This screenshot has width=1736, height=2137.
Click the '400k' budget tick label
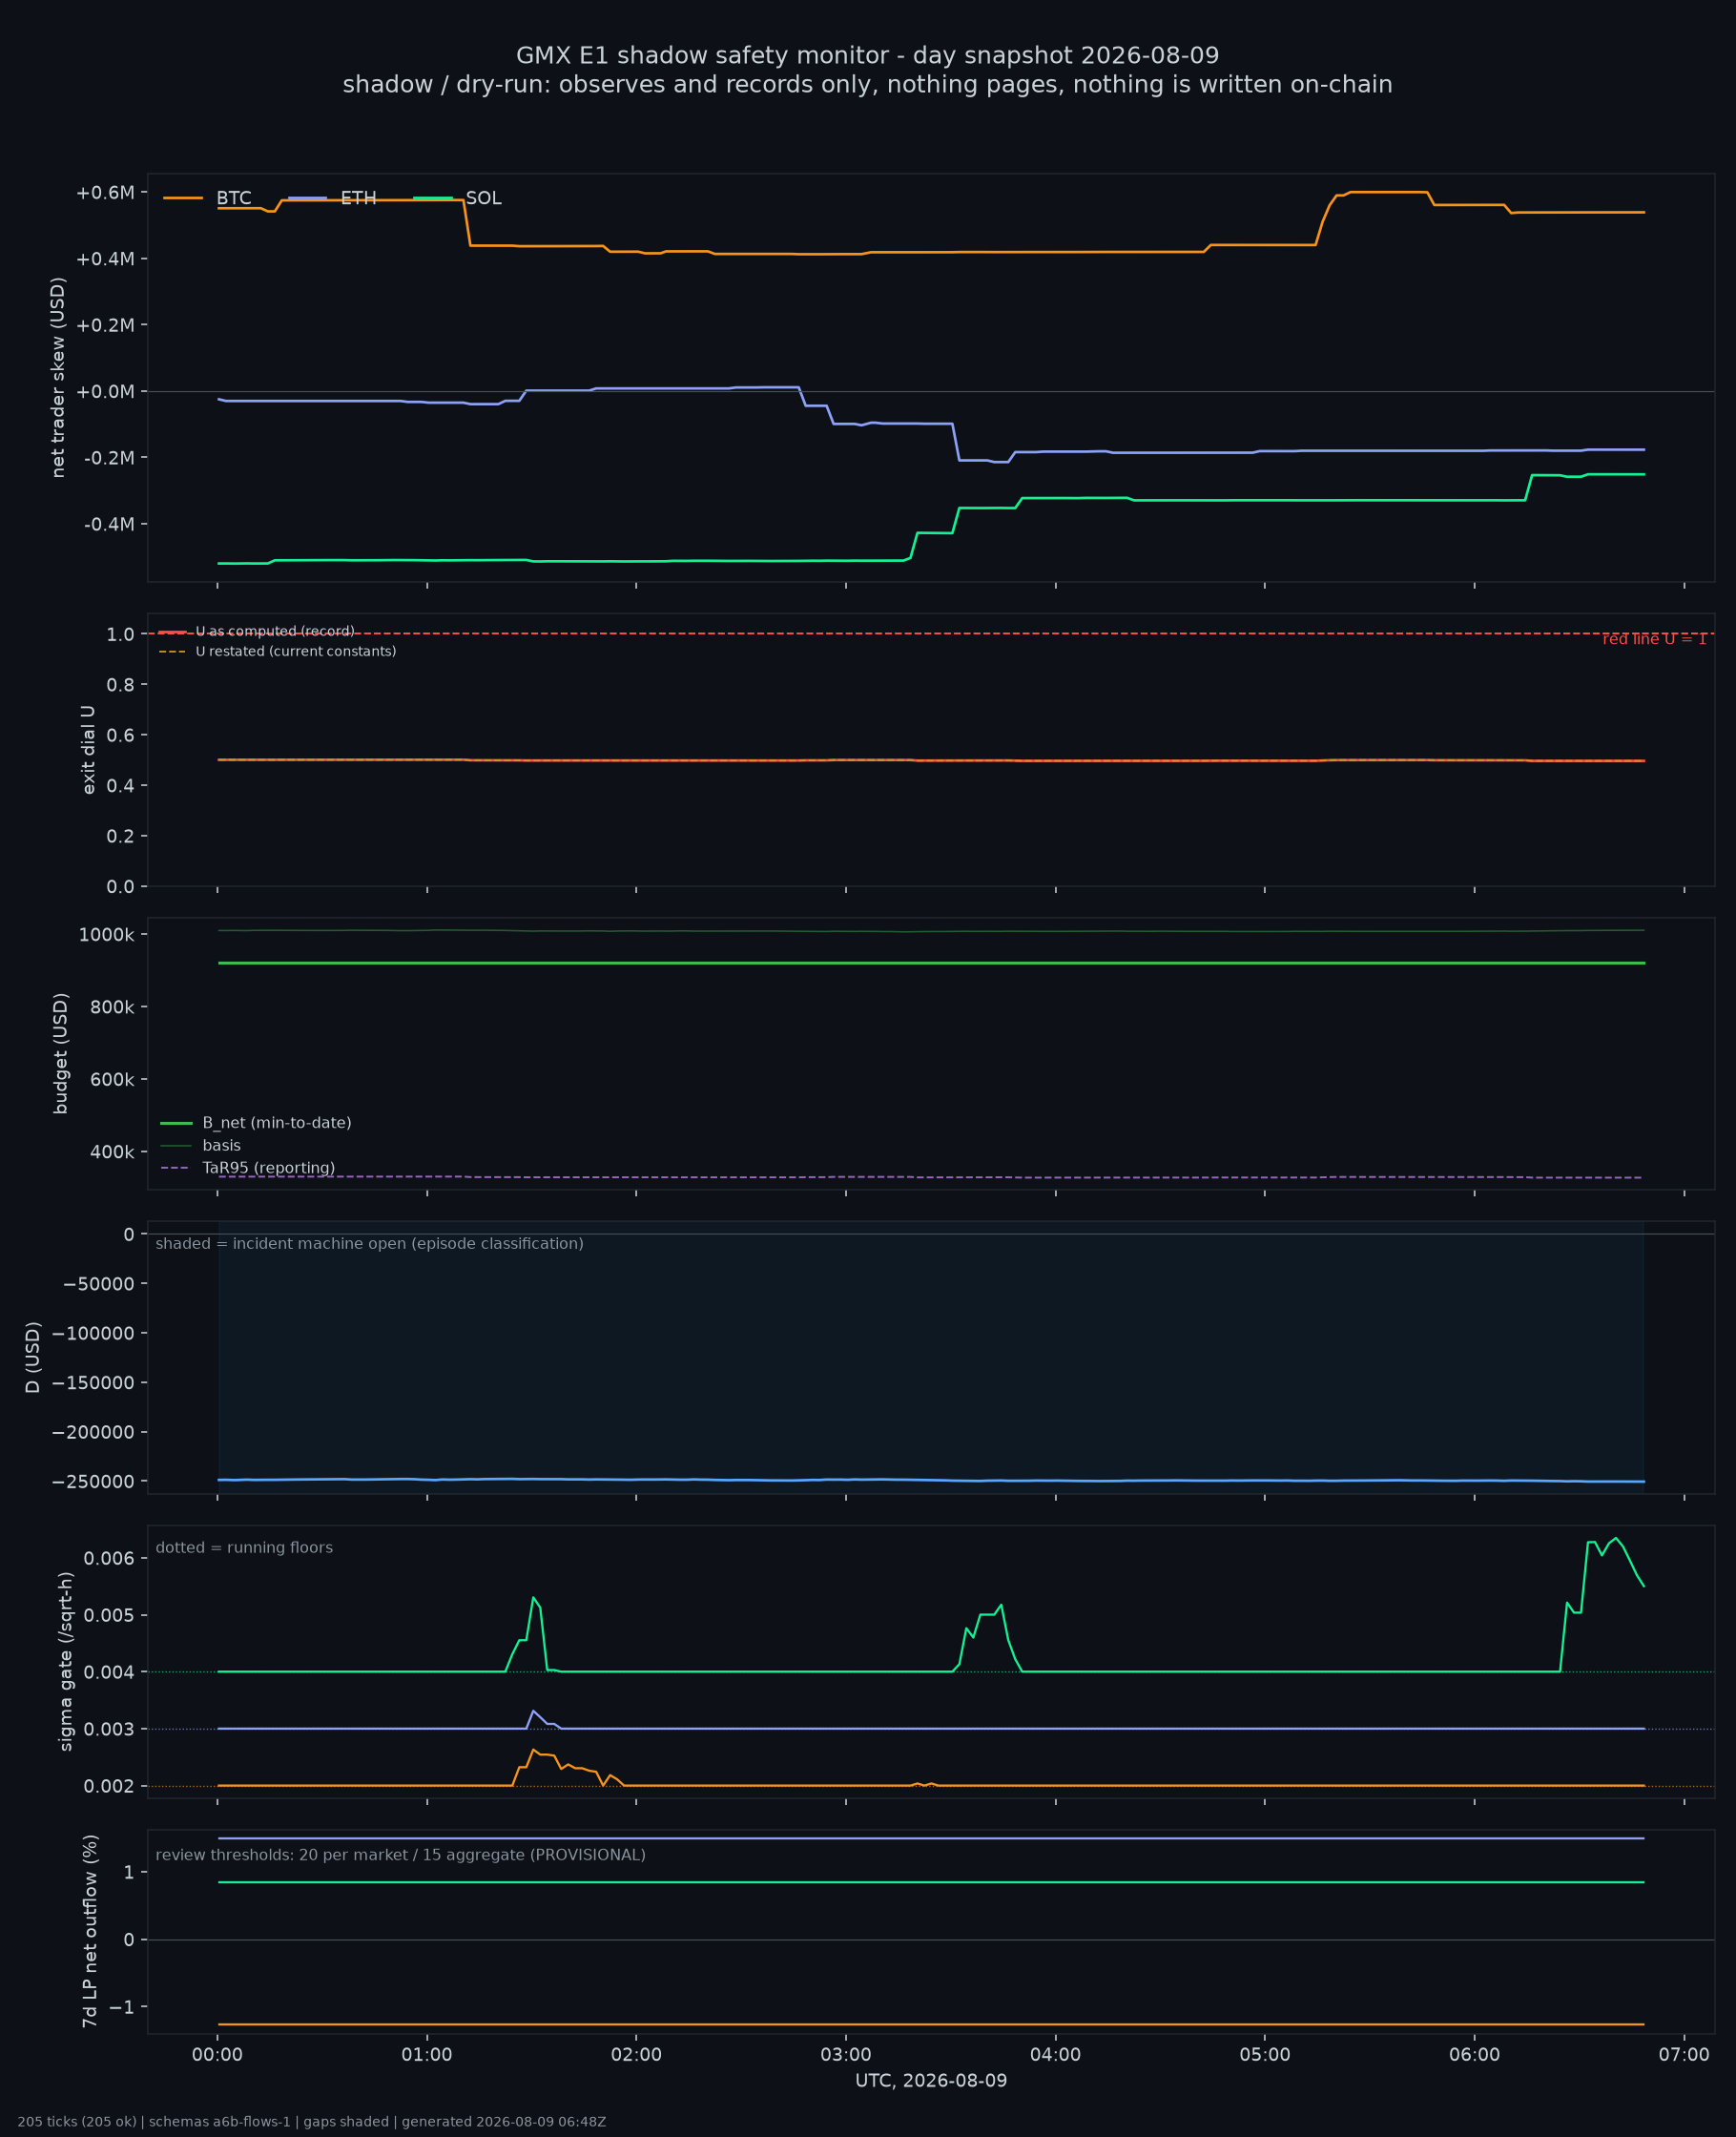coord(112,1152)
